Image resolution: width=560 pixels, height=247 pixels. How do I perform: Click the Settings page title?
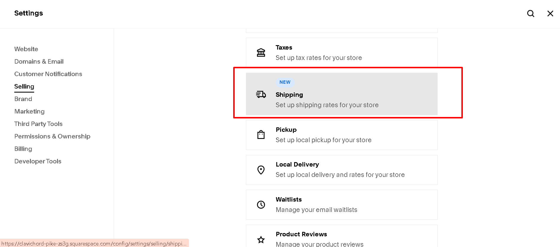(29, 13)
